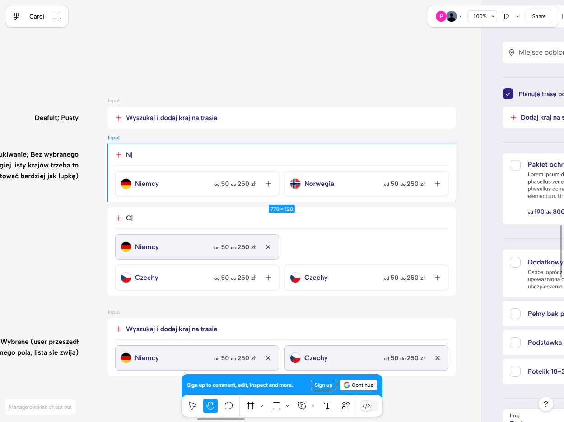564x422 pixels.
Task: Select the Move arrow tool
Action: tap(192, 406)
